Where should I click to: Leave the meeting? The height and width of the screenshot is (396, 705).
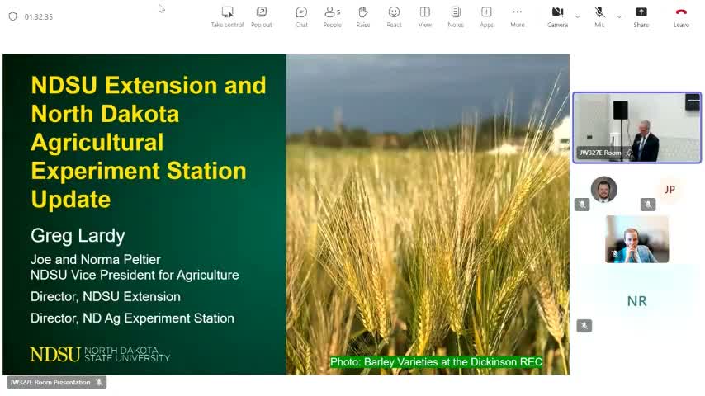681,16
